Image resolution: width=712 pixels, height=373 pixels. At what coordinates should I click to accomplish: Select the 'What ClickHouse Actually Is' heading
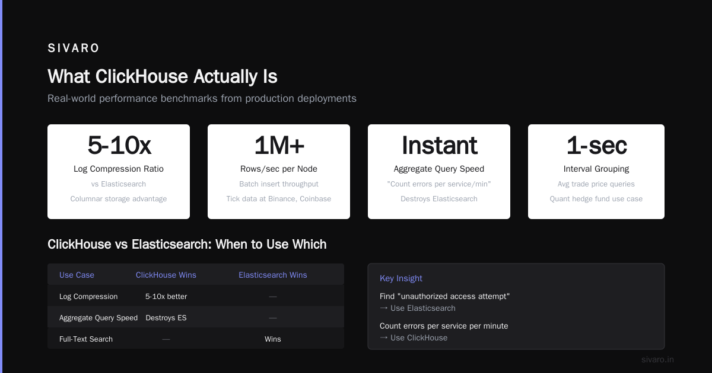163,77
